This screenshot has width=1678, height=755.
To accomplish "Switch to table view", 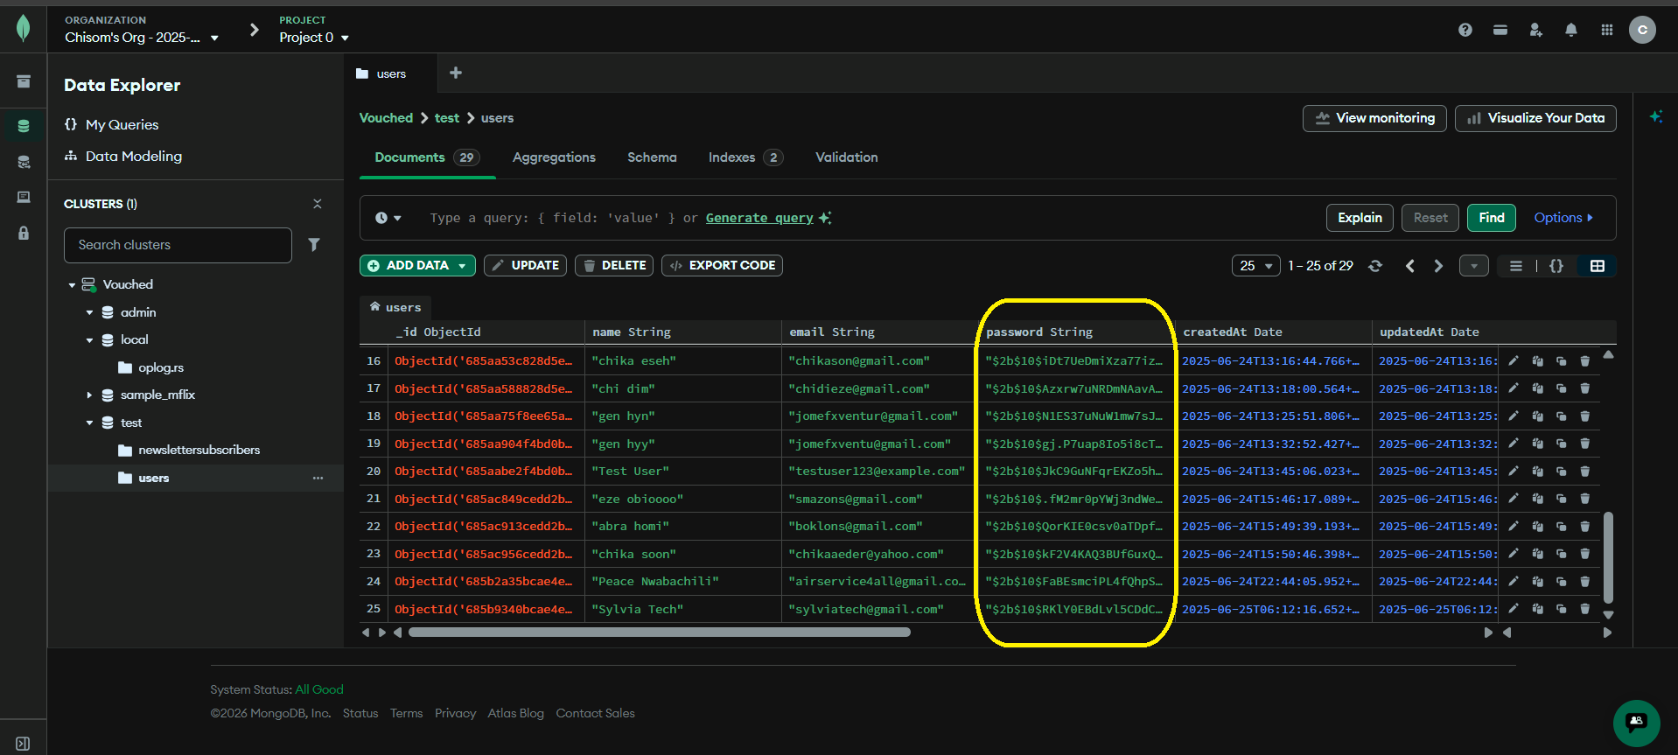I will (1598, 266).
